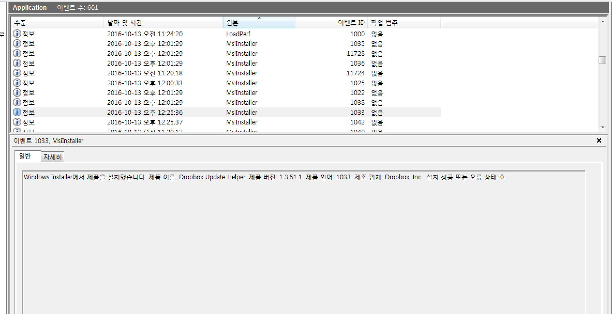This screenshot has height=314, width=612.
Task: Click info icon of LoadPerf event row
Action: [17, 34]
